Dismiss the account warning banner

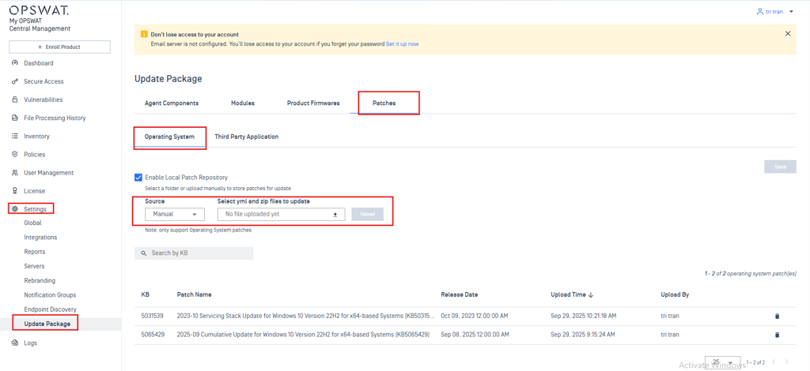pyautogui.click(x=788, y=33)
